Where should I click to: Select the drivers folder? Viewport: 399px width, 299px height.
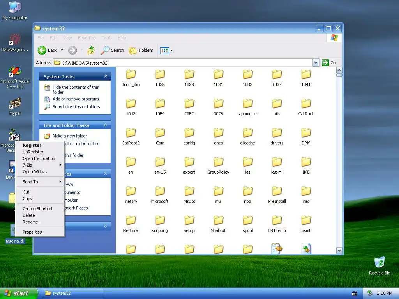coord(277,137)
